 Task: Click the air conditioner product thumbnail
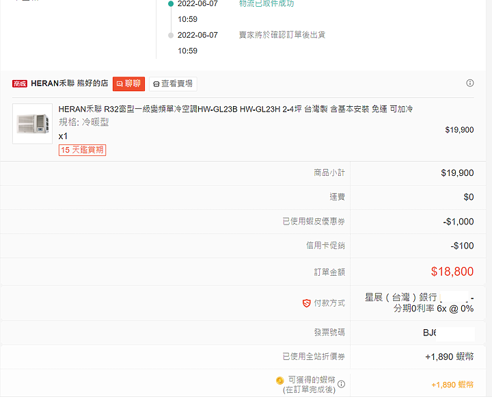[x=32, y=124]
